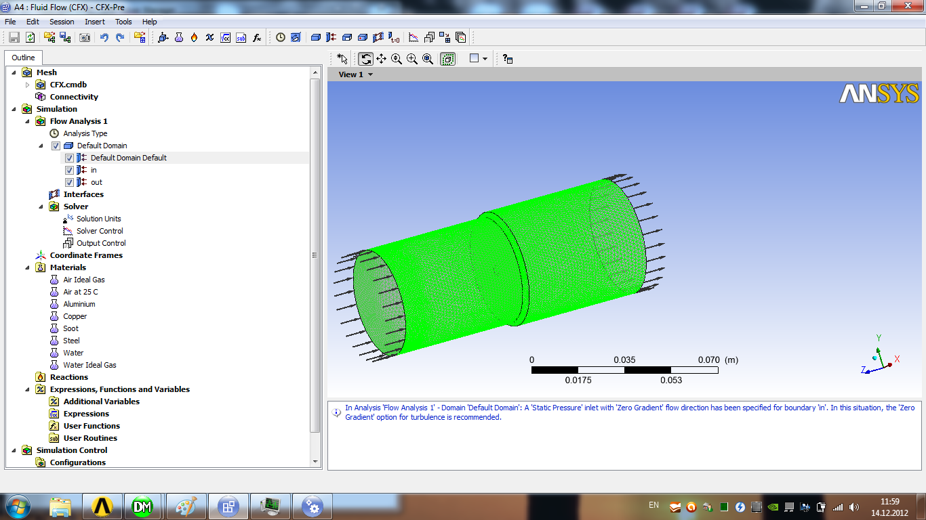Select the Outline tab
926x520 pixels.
point(23,58)
